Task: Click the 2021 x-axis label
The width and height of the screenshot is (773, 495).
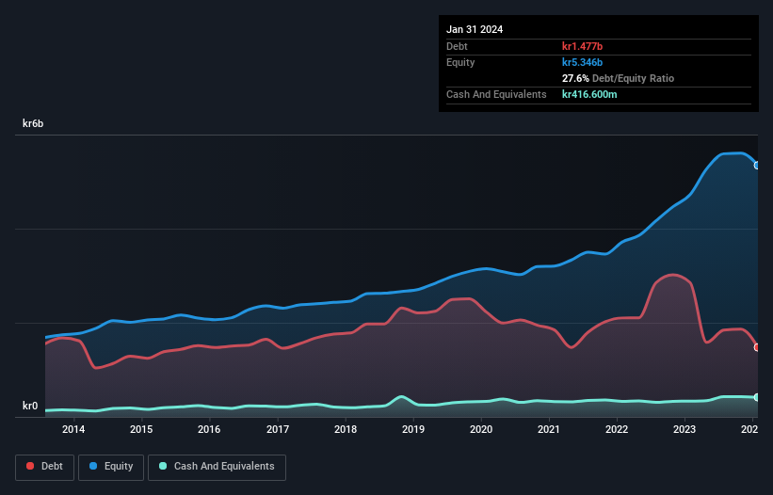Action: click(549, 429)
